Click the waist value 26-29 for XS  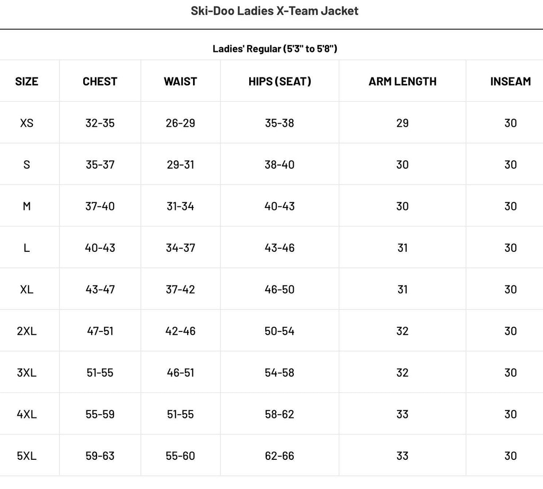(180, 123)
